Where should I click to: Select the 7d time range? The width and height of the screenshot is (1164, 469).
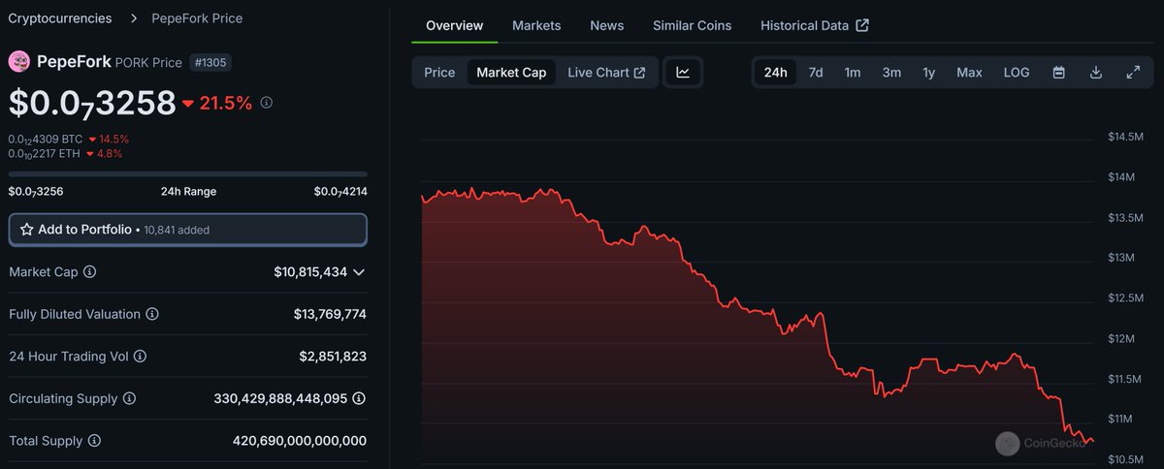(816, 73)
